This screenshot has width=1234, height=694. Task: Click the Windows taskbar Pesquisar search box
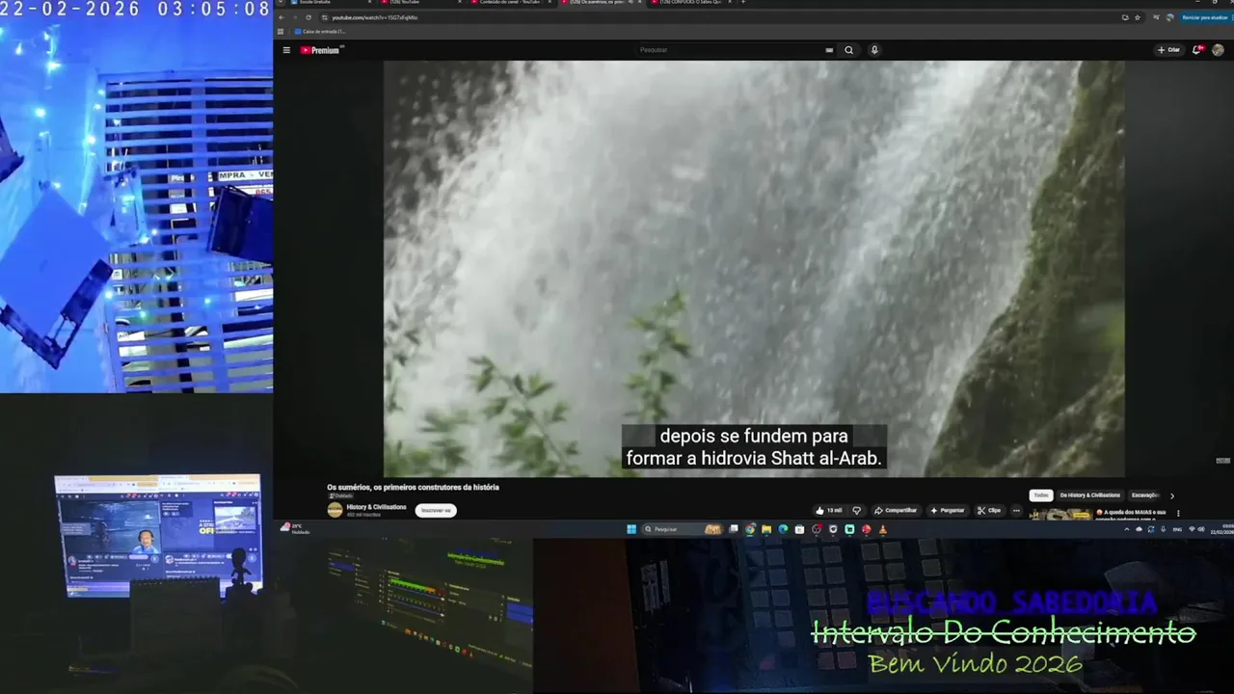tap(682, 529)
